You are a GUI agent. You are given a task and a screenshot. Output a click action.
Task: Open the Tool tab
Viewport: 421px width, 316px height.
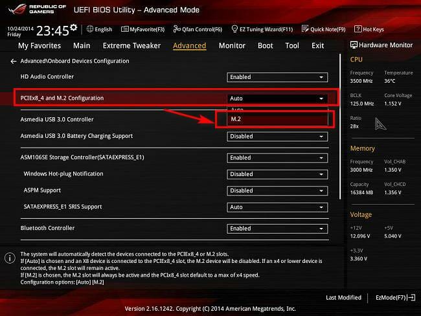292,45
